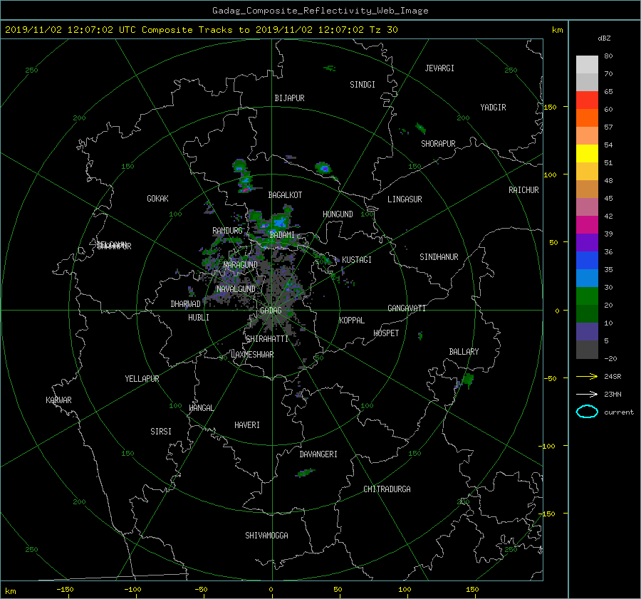Click the YADGIR label
The image size is (641, 599).
tap(493, 108)
